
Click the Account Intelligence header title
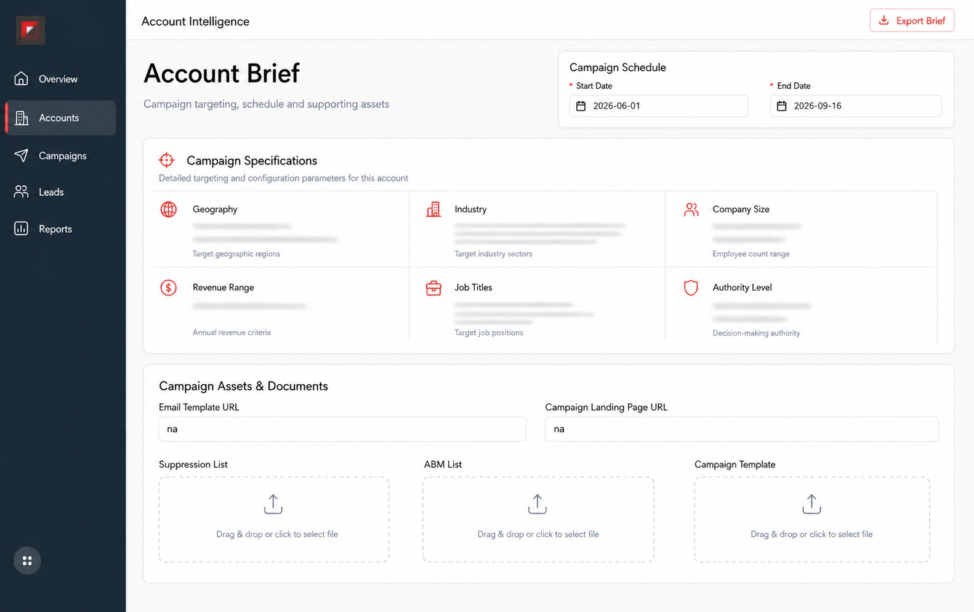point(195,22)
